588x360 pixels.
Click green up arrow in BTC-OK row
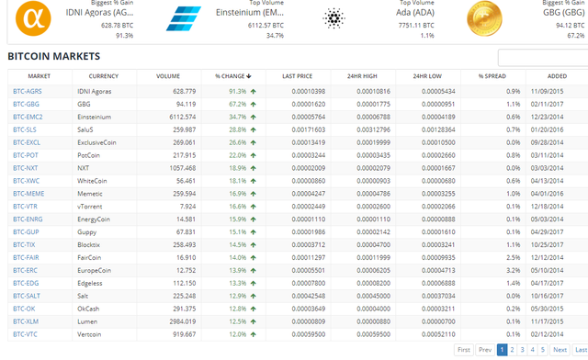(x=254, y=309)
